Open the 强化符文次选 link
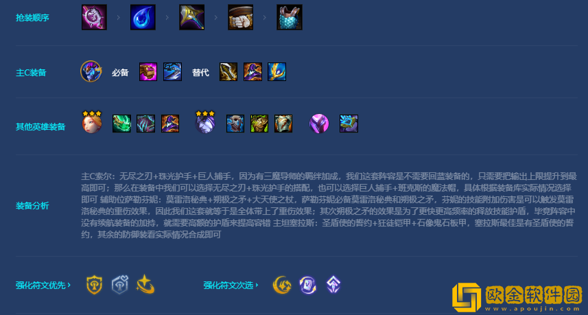The height and width of the screenshot is (315, 588). click(231, 285)
